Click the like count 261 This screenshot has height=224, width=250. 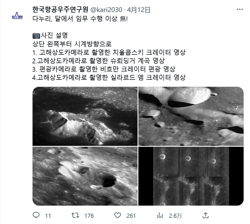pyautogui.click(x=131, y=216)
